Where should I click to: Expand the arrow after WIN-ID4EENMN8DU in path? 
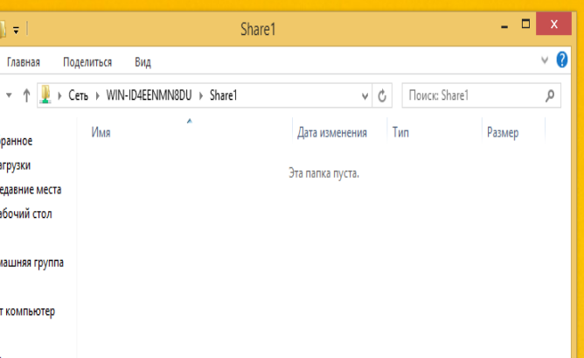coord(201,95)
